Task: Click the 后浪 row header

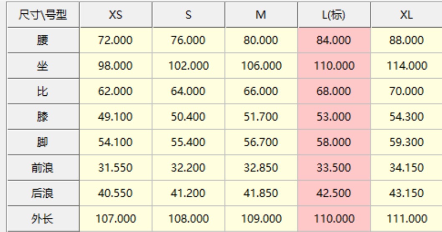Action: 43,193
